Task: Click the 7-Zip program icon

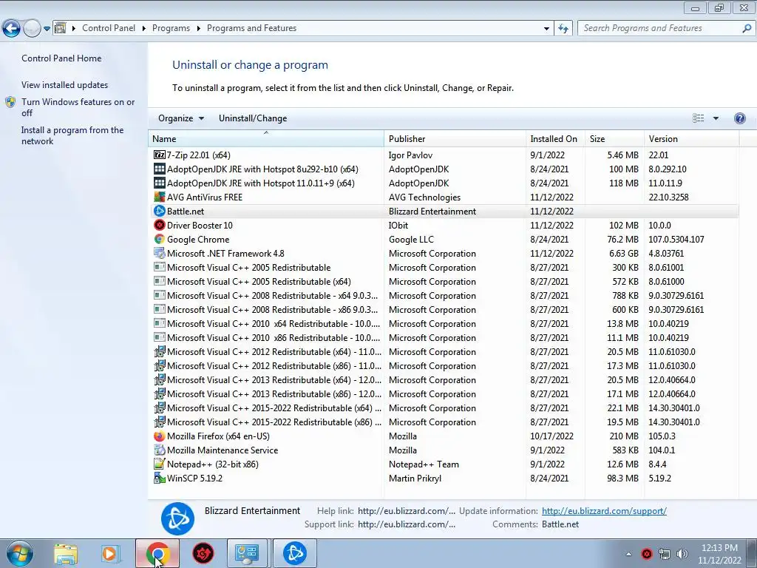Action: pos(160,155)
